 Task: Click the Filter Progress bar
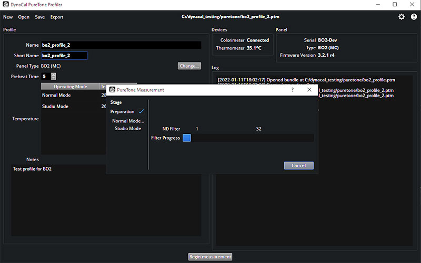[248, 138]
